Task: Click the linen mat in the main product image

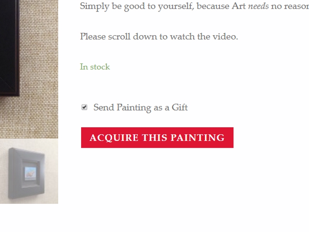Action: [x=39, y=69]
